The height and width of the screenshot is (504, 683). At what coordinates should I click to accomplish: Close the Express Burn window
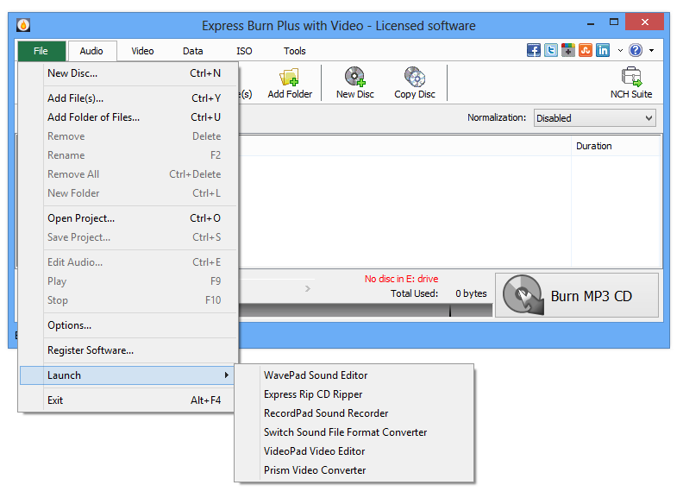[645, 22]
